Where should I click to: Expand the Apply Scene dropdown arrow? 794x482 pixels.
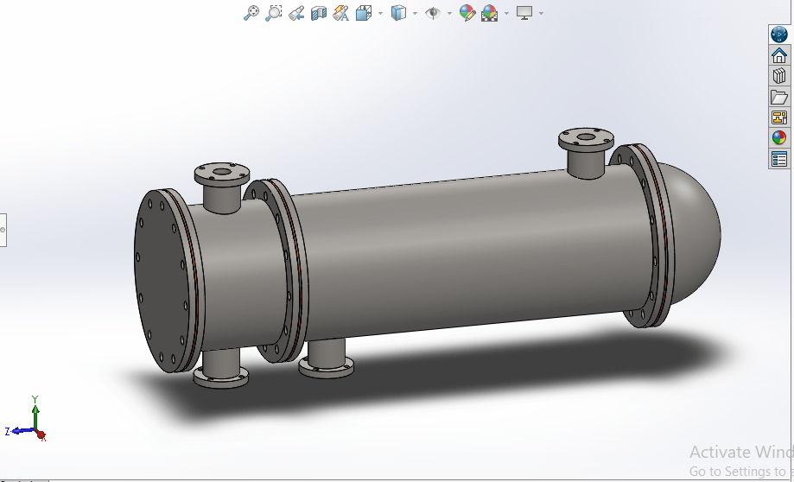click(x=506, y=13)
